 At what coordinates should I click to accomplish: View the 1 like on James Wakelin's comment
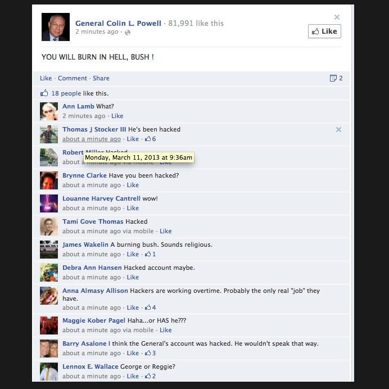pyautogui.click(x=150, y=254)
